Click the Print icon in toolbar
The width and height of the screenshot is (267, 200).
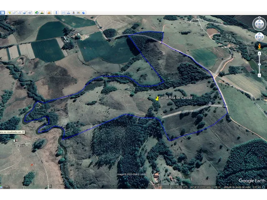click(68, 12)
